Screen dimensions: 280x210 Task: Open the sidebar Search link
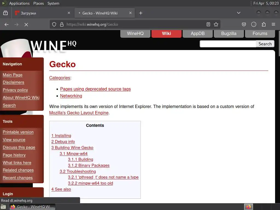point(9,105)
